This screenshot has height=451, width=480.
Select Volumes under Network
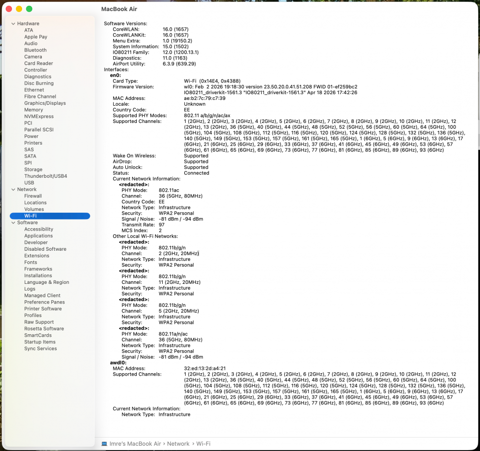pyautogui.click(x=34, y=209)
